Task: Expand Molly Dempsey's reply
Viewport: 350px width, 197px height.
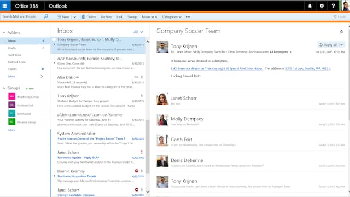Action: click(x=250, y=120)
